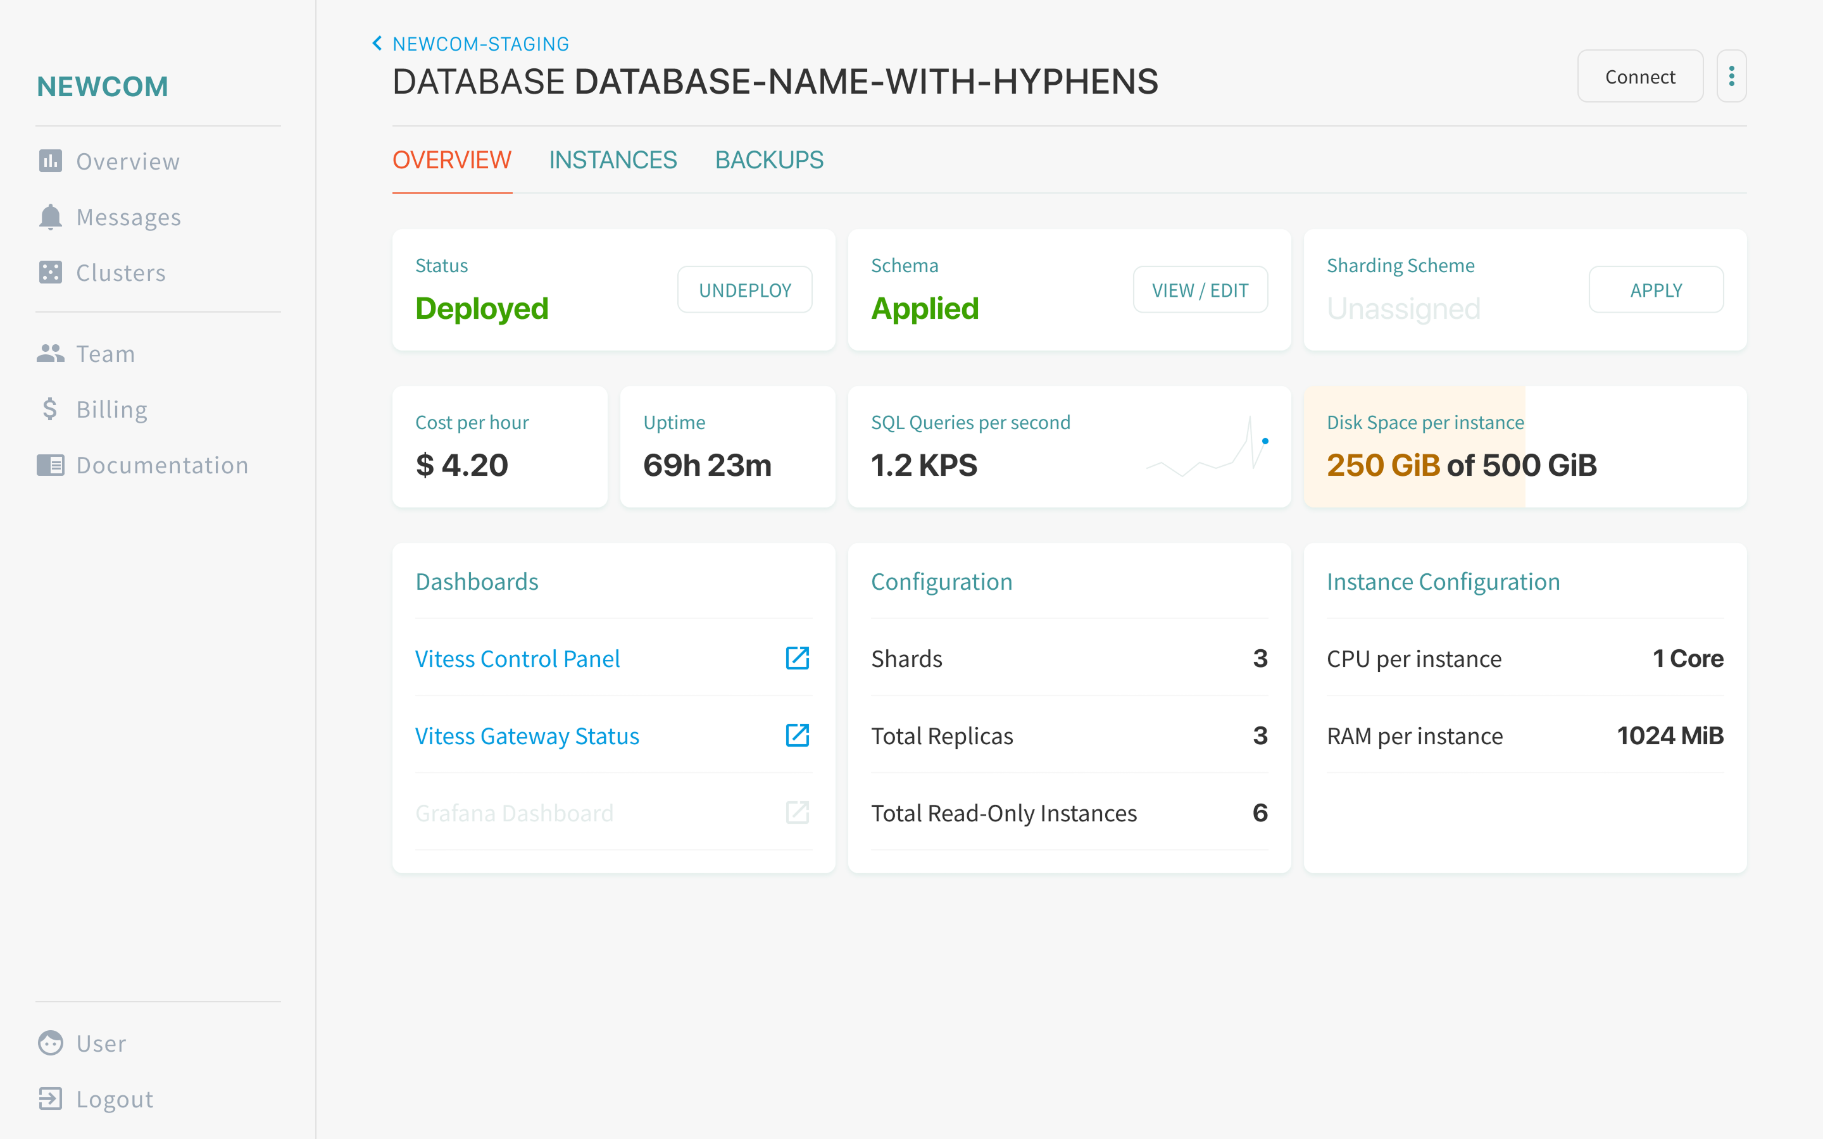1823x1139 pixels.
Task: Click the Disk Space usage bar card
Action: pos(1525,447)
